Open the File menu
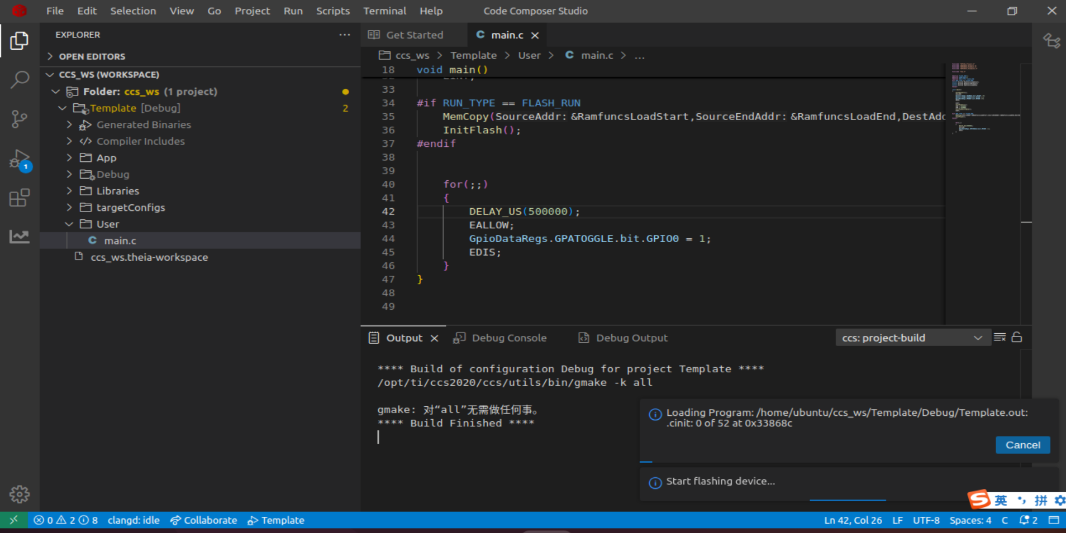The height and width of the screenshot is (533, 1066). tap(55, 11)
